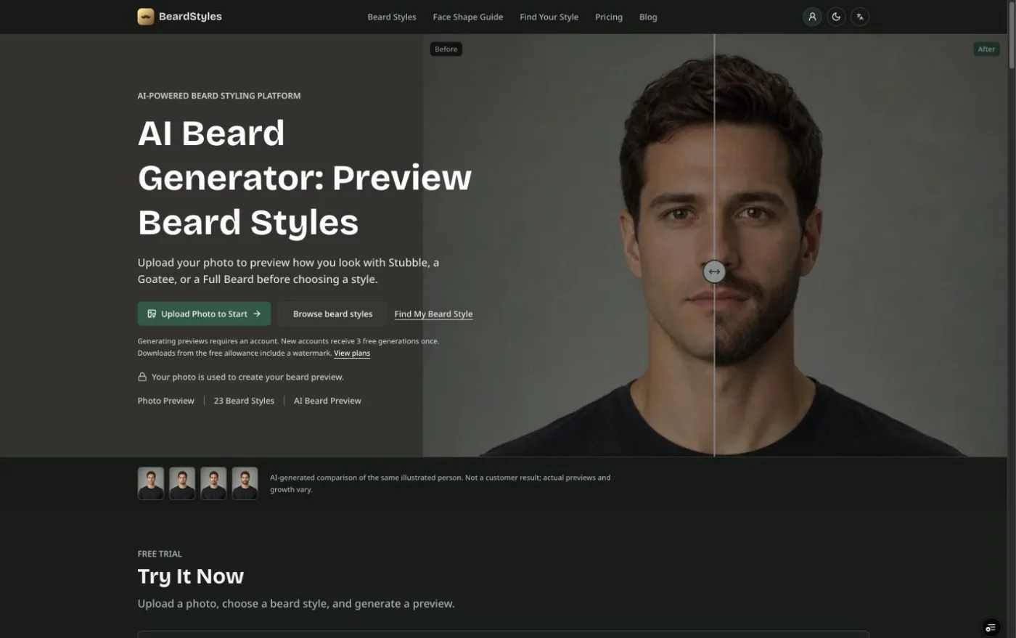The image size is (1016, 638).
Task: Open the user account icon
Action: 812,17
